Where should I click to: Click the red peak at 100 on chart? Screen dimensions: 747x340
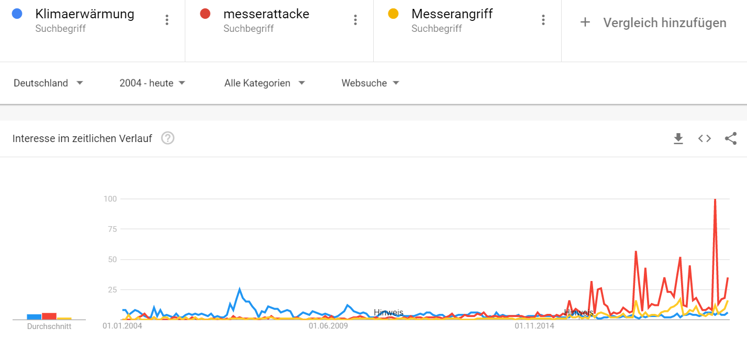tap(715, 200)
